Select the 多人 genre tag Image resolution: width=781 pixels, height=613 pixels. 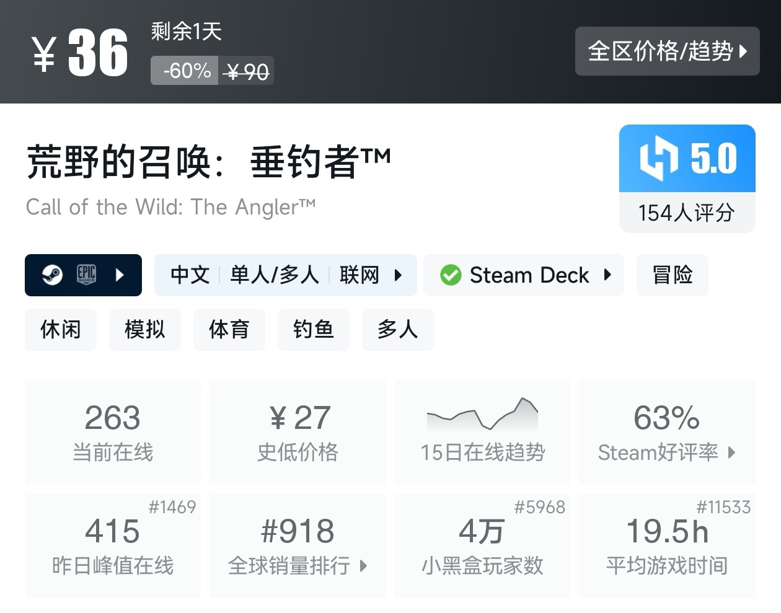tap(397, 329)
